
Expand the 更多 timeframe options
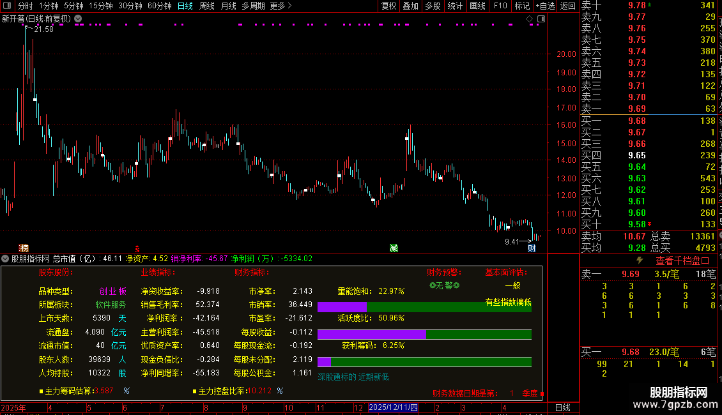pyautogui.click(x=280, y=6)
